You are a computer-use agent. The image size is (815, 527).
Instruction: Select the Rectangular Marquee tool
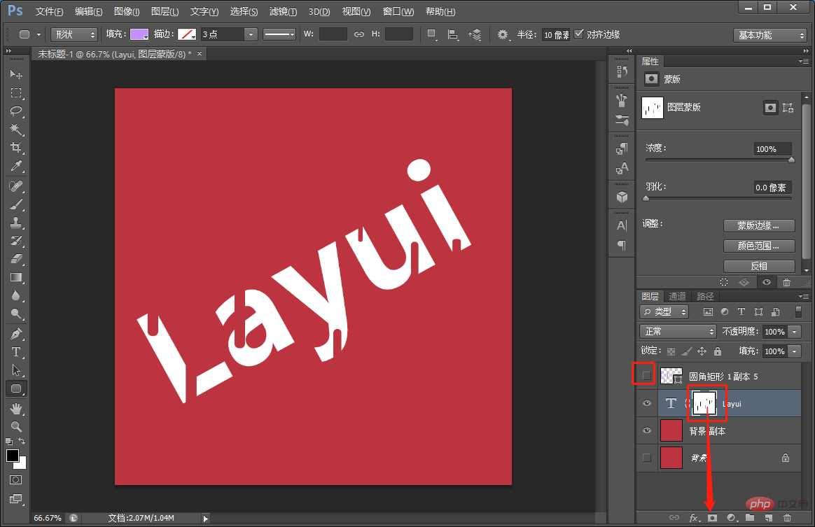click(16, 93)
